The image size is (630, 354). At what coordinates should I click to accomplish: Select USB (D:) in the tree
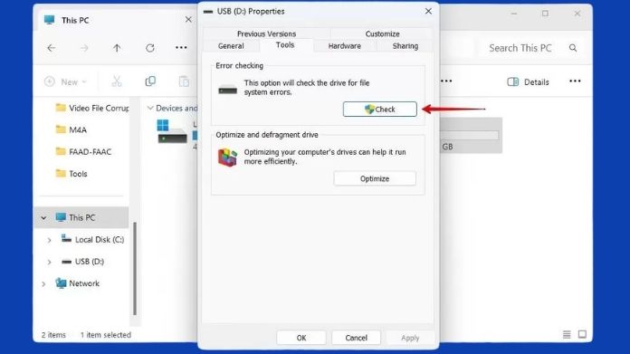82,262
